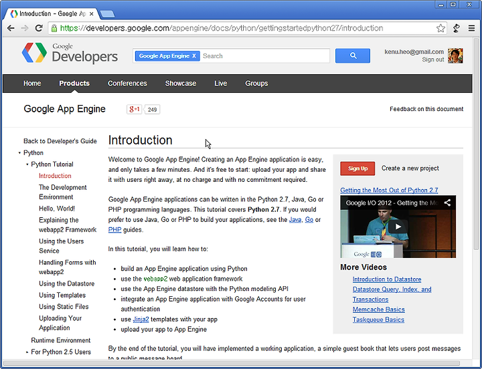Open Uploading Your Application sidebar item
This screenshot has height=369, width=482.
pyautogui.click(x=60, y=323)
